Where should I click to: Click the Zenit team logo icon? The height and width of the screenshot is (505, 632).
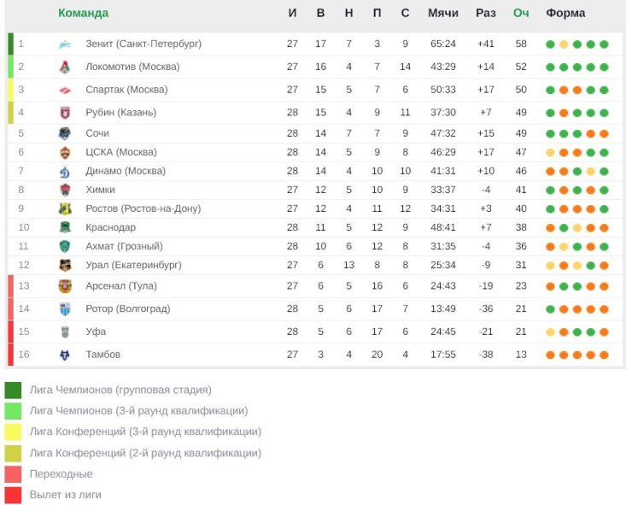[x=65, y=44]
